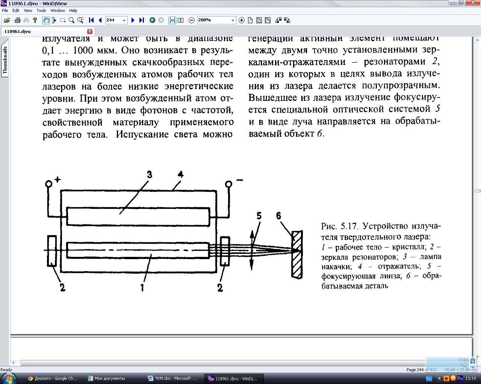Open the page number dropdown
Screen dimensions: 481x384
coord(124,20)
